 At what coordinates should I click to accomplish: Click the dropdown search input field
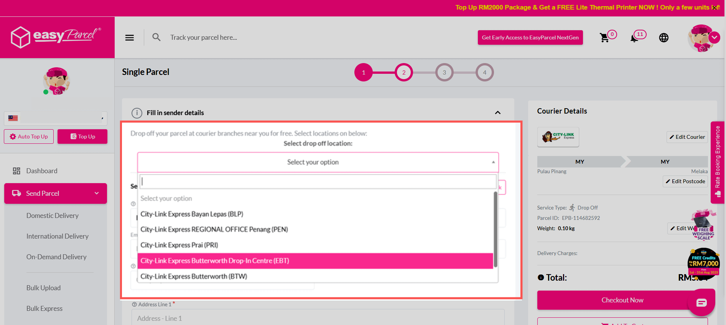pos(318,182)
